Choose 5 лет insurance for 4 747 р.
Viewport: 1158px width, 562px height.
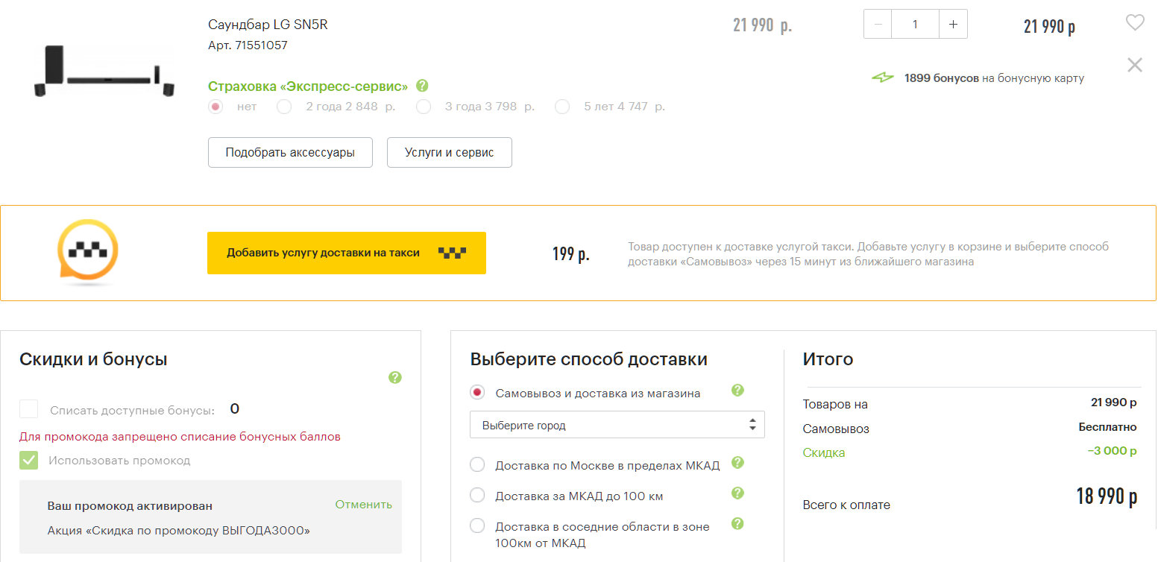click(x=562, y=107)
